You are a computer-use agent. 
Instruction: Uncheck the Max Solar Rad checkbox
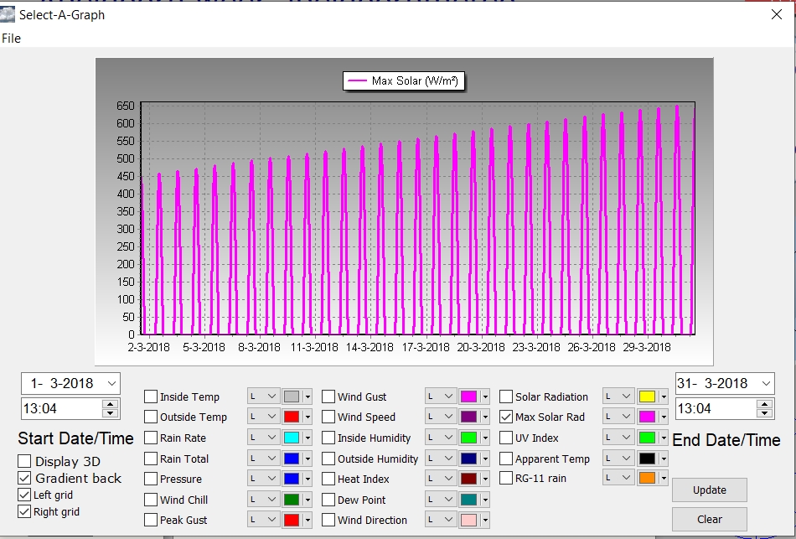(506, 417)
